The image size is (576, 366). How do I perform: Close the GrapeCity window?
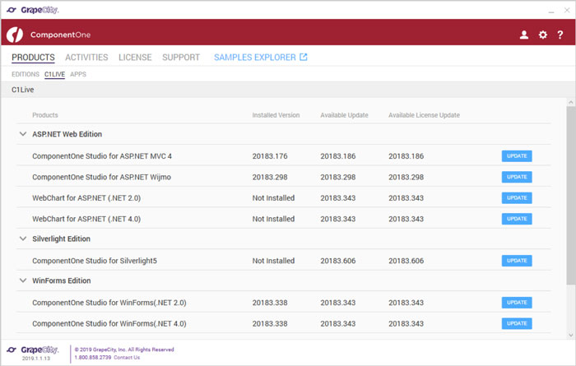coord(567,10)
